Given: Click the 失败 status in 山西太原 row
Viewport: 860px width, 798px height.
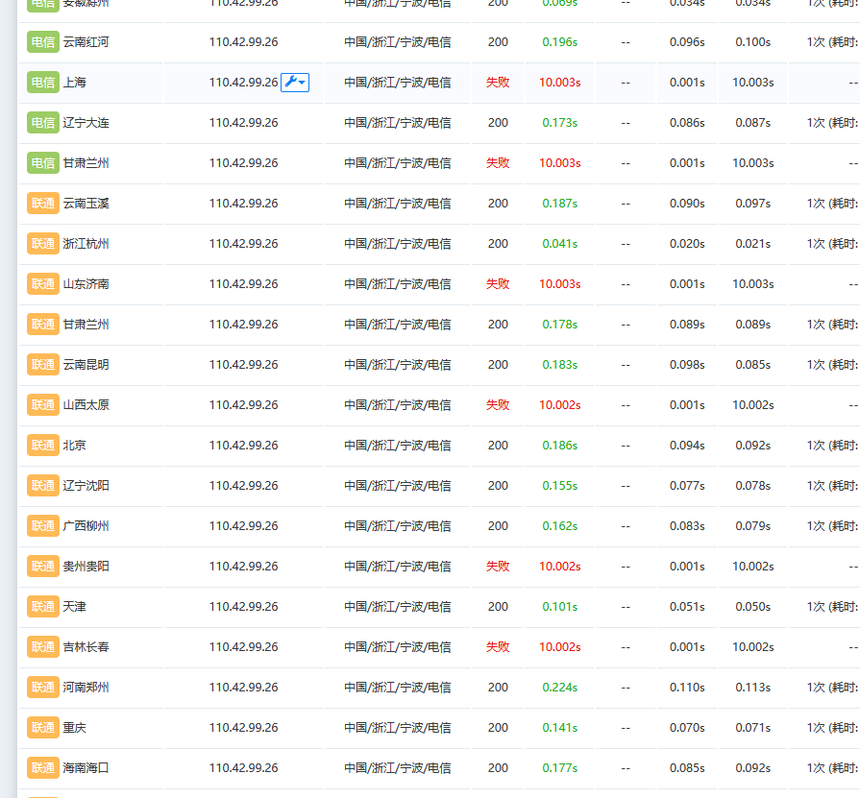Looking at the screenshot, I should pos(498,405).
